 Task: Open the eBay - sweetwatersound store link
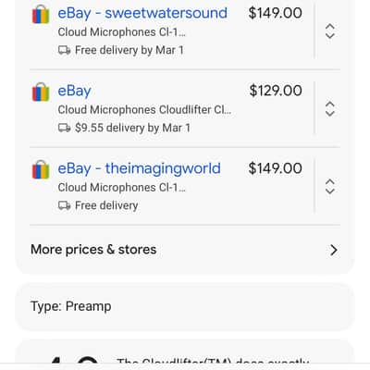coord(142,13)
